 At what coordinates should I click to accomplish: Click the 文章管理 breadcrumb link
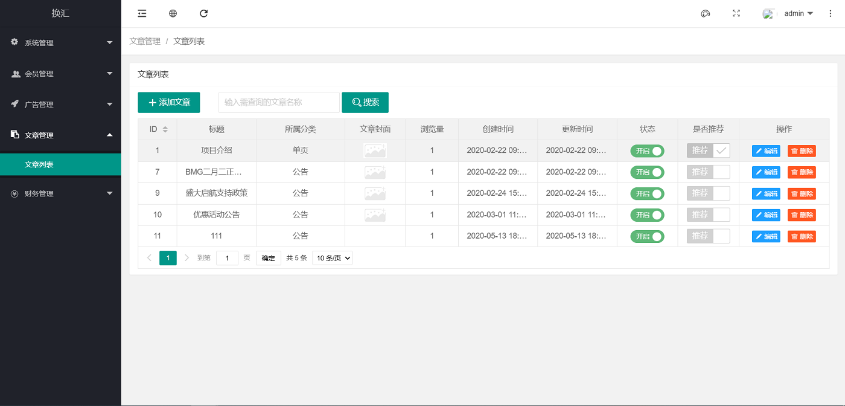pyautogui.click(x=145, y=40)
